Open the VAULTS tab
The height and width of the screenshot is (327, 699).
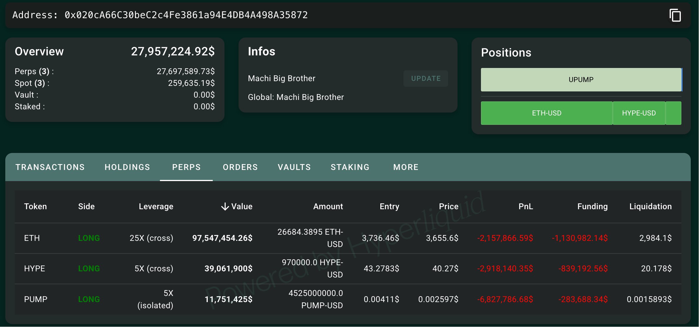[294, 167]
